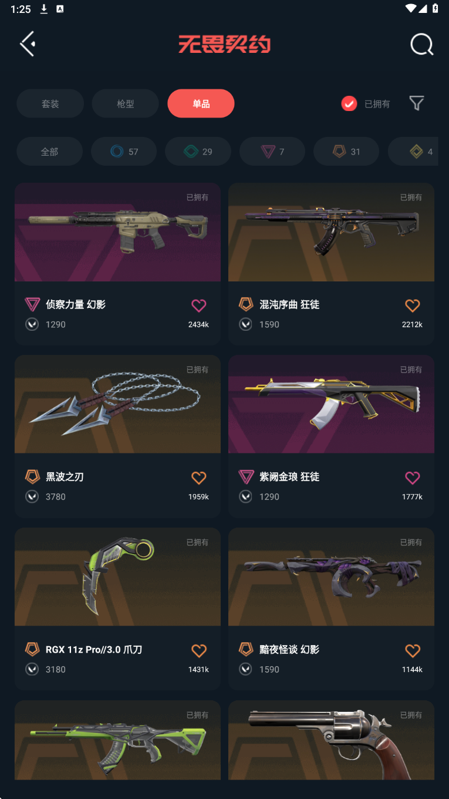Image resolution: width=449 pixels, height=799 pixels.
Task: Open the filter funnel icon
Action: tap(416, 103)
